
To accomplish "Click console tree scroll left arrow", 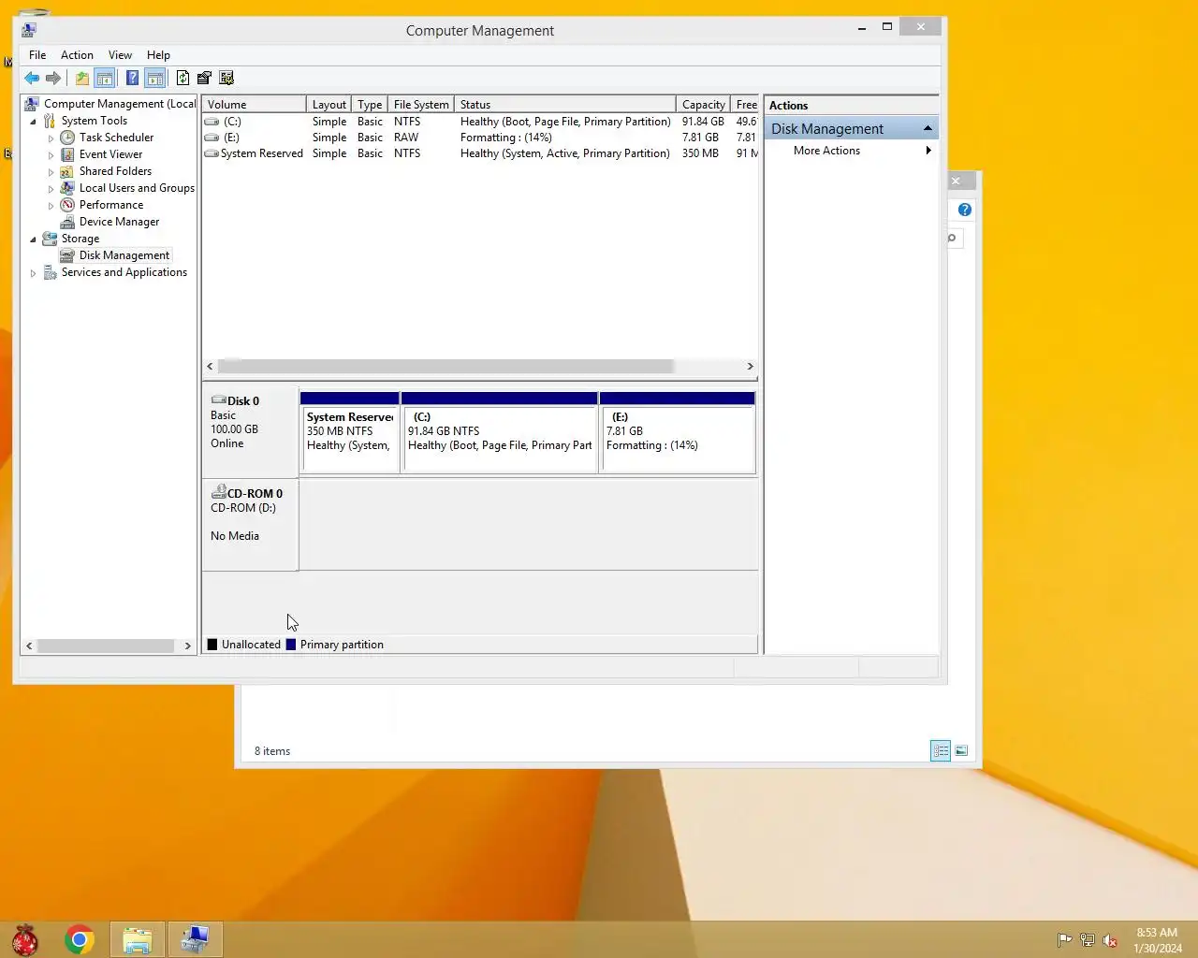I will 29,646.
